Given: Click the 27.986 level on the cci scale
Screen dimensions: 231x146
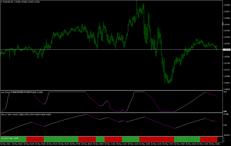Looking at the screenshot, I should tap(226, 114).
